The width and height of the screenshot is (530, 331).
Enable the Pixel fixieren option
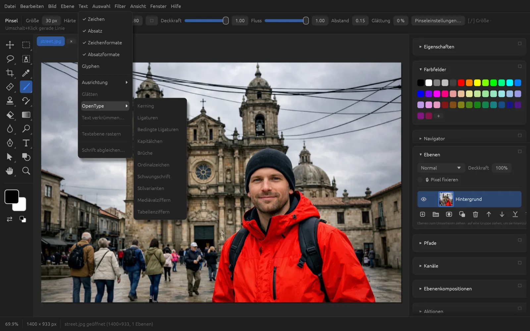(420, 180)
